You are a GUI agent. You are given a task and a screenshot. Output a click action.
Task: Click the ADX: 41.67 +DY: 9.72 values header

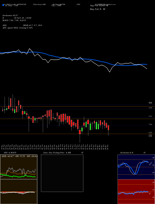19,156
